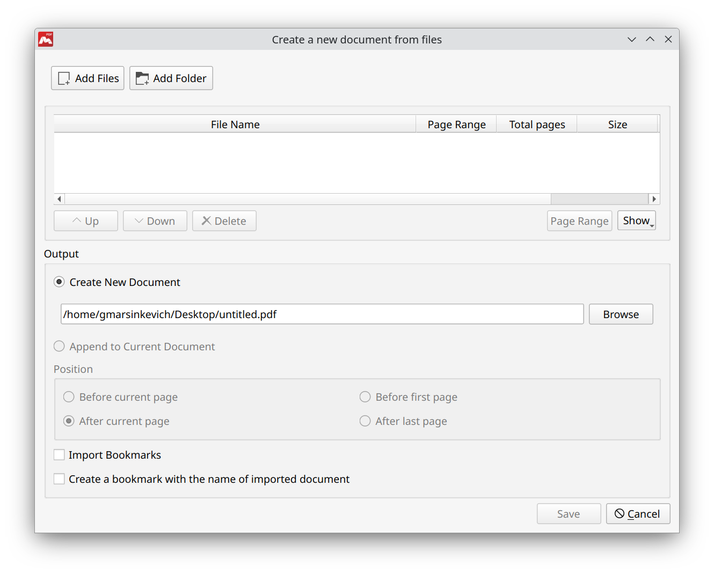This screenshot has width=714, height=574.
Task: Check create a bookmark with imported document name
Action: coord(59,479)
